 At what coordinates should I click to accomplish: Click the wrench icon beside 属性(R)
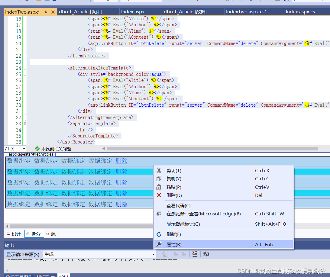point(159,244)
